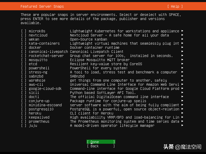Viewport: 206px width, 154px height.
Task: Check the docker snap checkbox
Action: [24, 47]
